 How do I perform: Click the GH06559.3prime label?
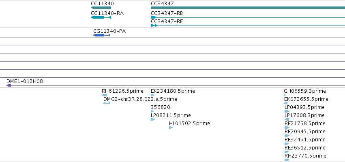(305, 91)
